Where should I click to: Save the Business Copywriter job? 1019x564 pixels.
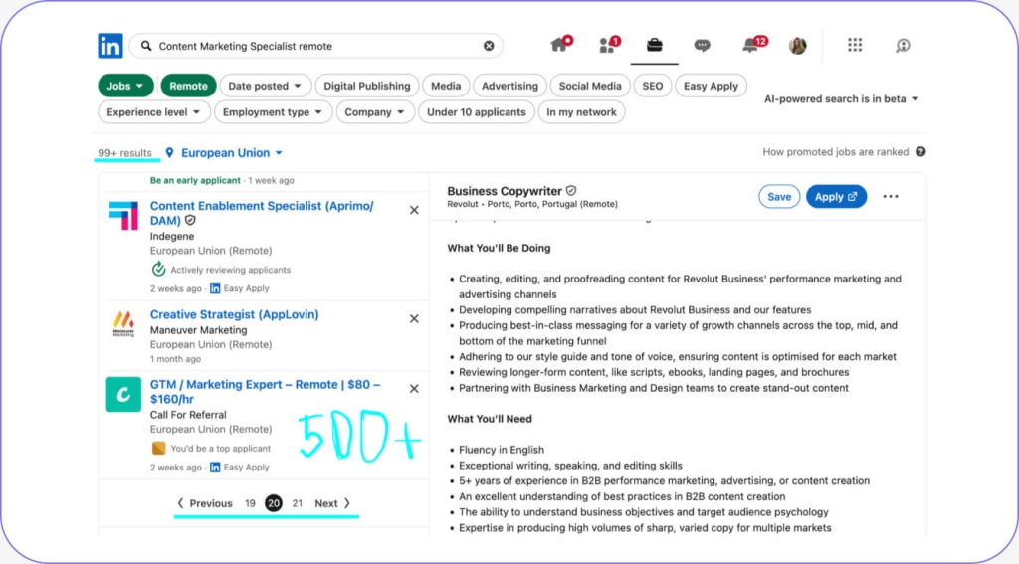[x=778, y=196]
